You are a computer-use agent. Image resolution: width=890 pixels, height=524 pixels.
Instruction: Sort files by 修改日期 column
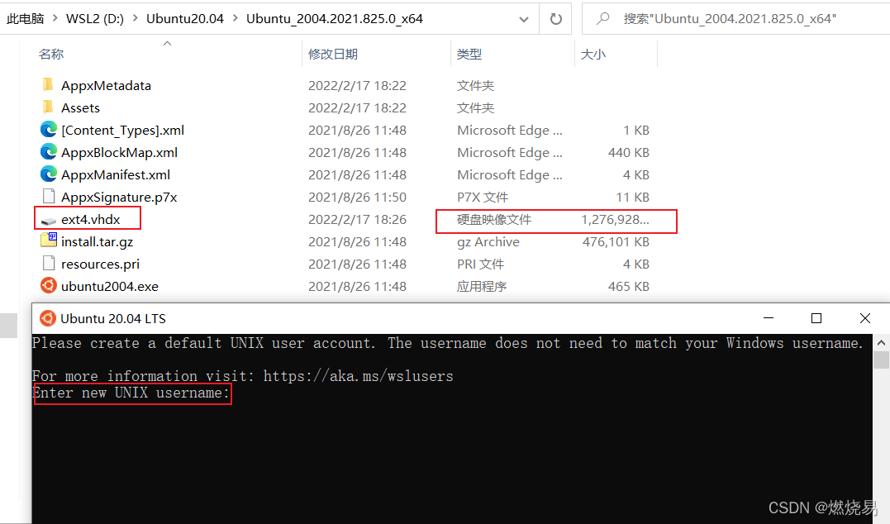pyautogui.click(x=333, y=54)
